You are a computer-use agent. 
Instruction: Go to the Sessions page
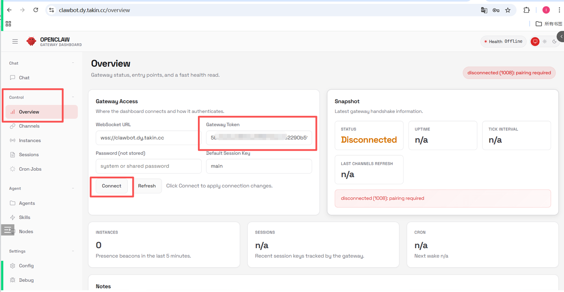(29, 155)
